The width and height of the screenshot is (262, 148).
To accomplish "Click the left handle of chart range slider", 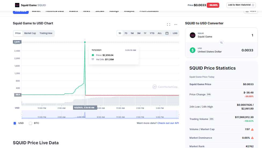I will coord(22,114).
